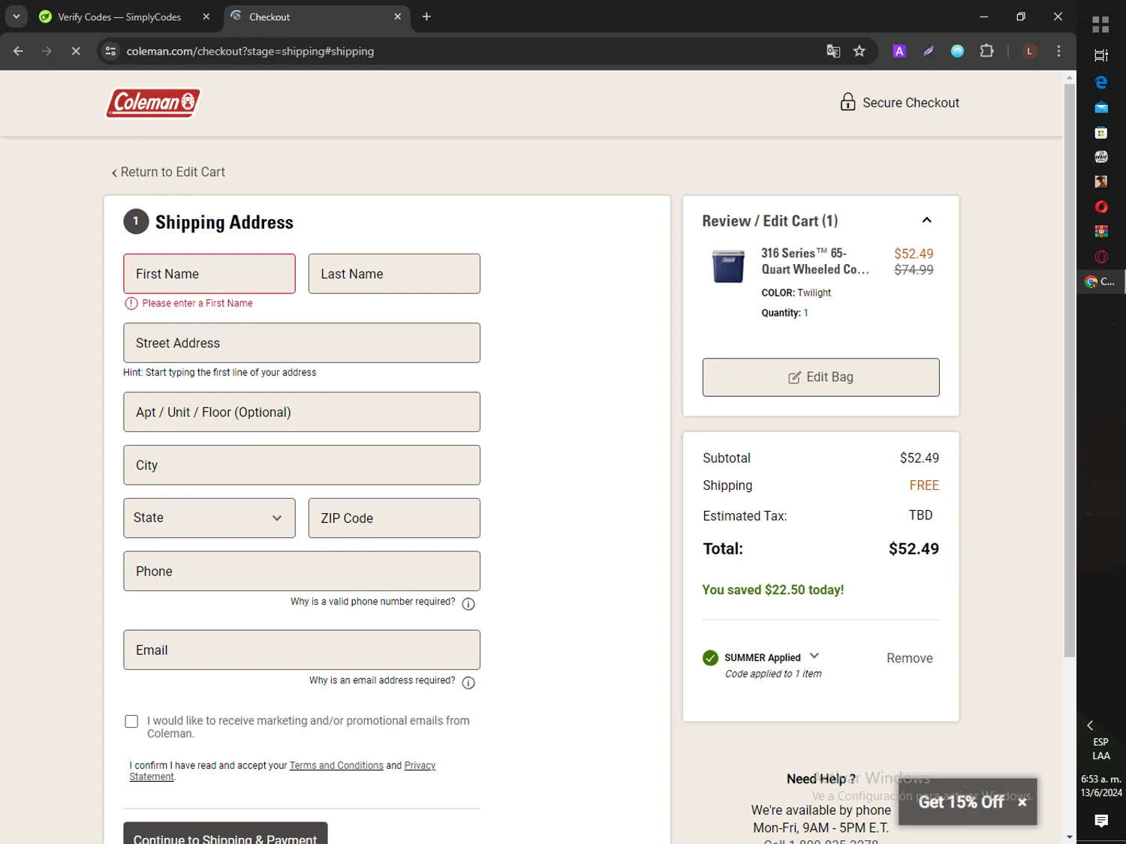Close the Verify Codes SimplyCodes tab
1126x844 pixels.
coord(206,17)
